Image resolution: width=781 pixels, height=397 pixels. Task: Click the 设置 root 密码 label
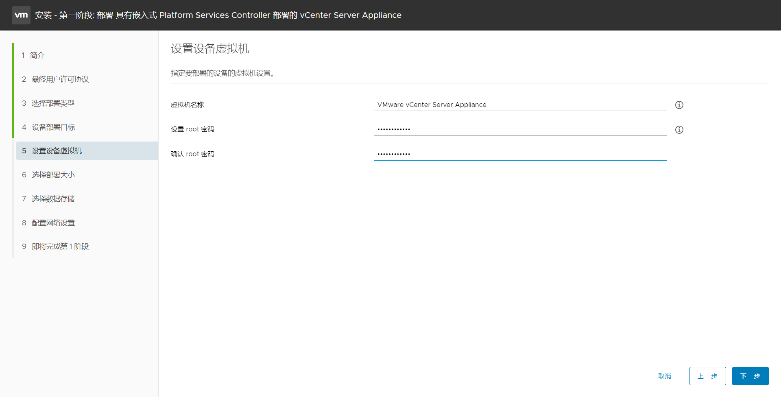pyautogui.click(x=192, y=129)
